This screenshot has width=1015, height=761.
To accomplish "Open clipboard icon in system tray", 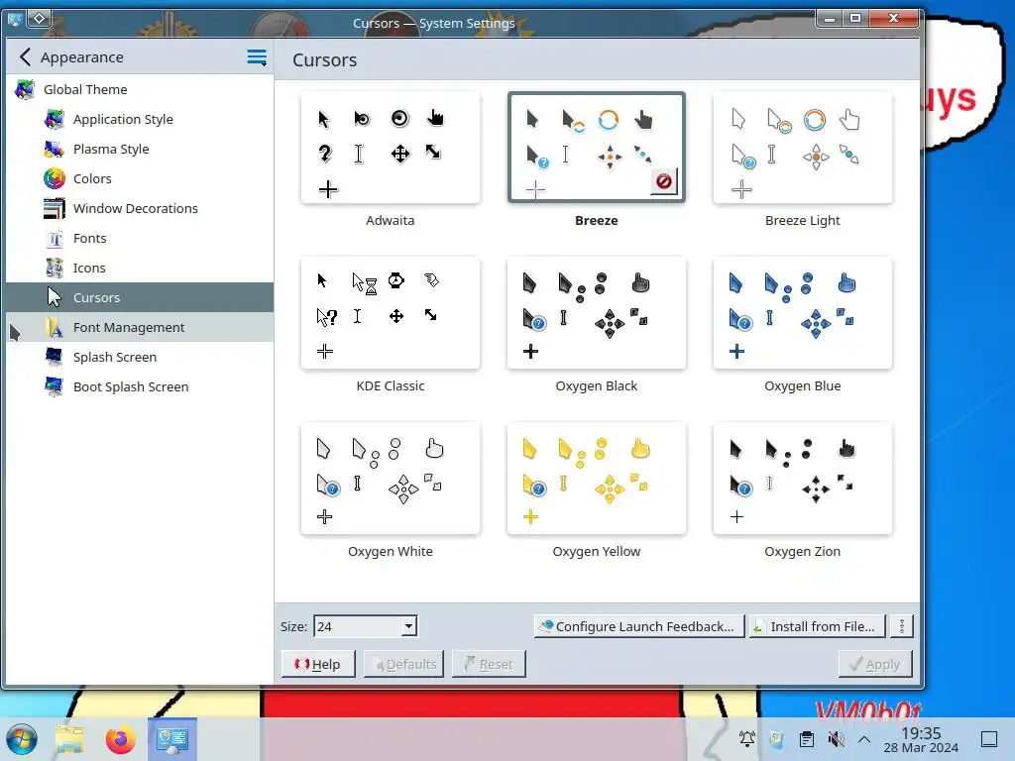I will pos(807,738).
